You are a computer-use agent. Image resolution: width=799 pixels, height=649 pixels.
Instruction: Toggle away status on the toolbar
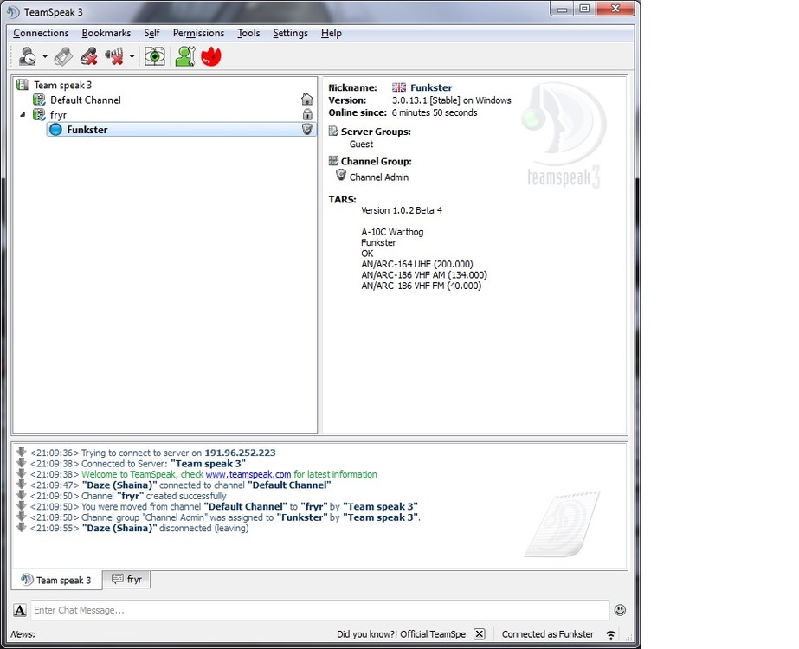coord(25,55)
